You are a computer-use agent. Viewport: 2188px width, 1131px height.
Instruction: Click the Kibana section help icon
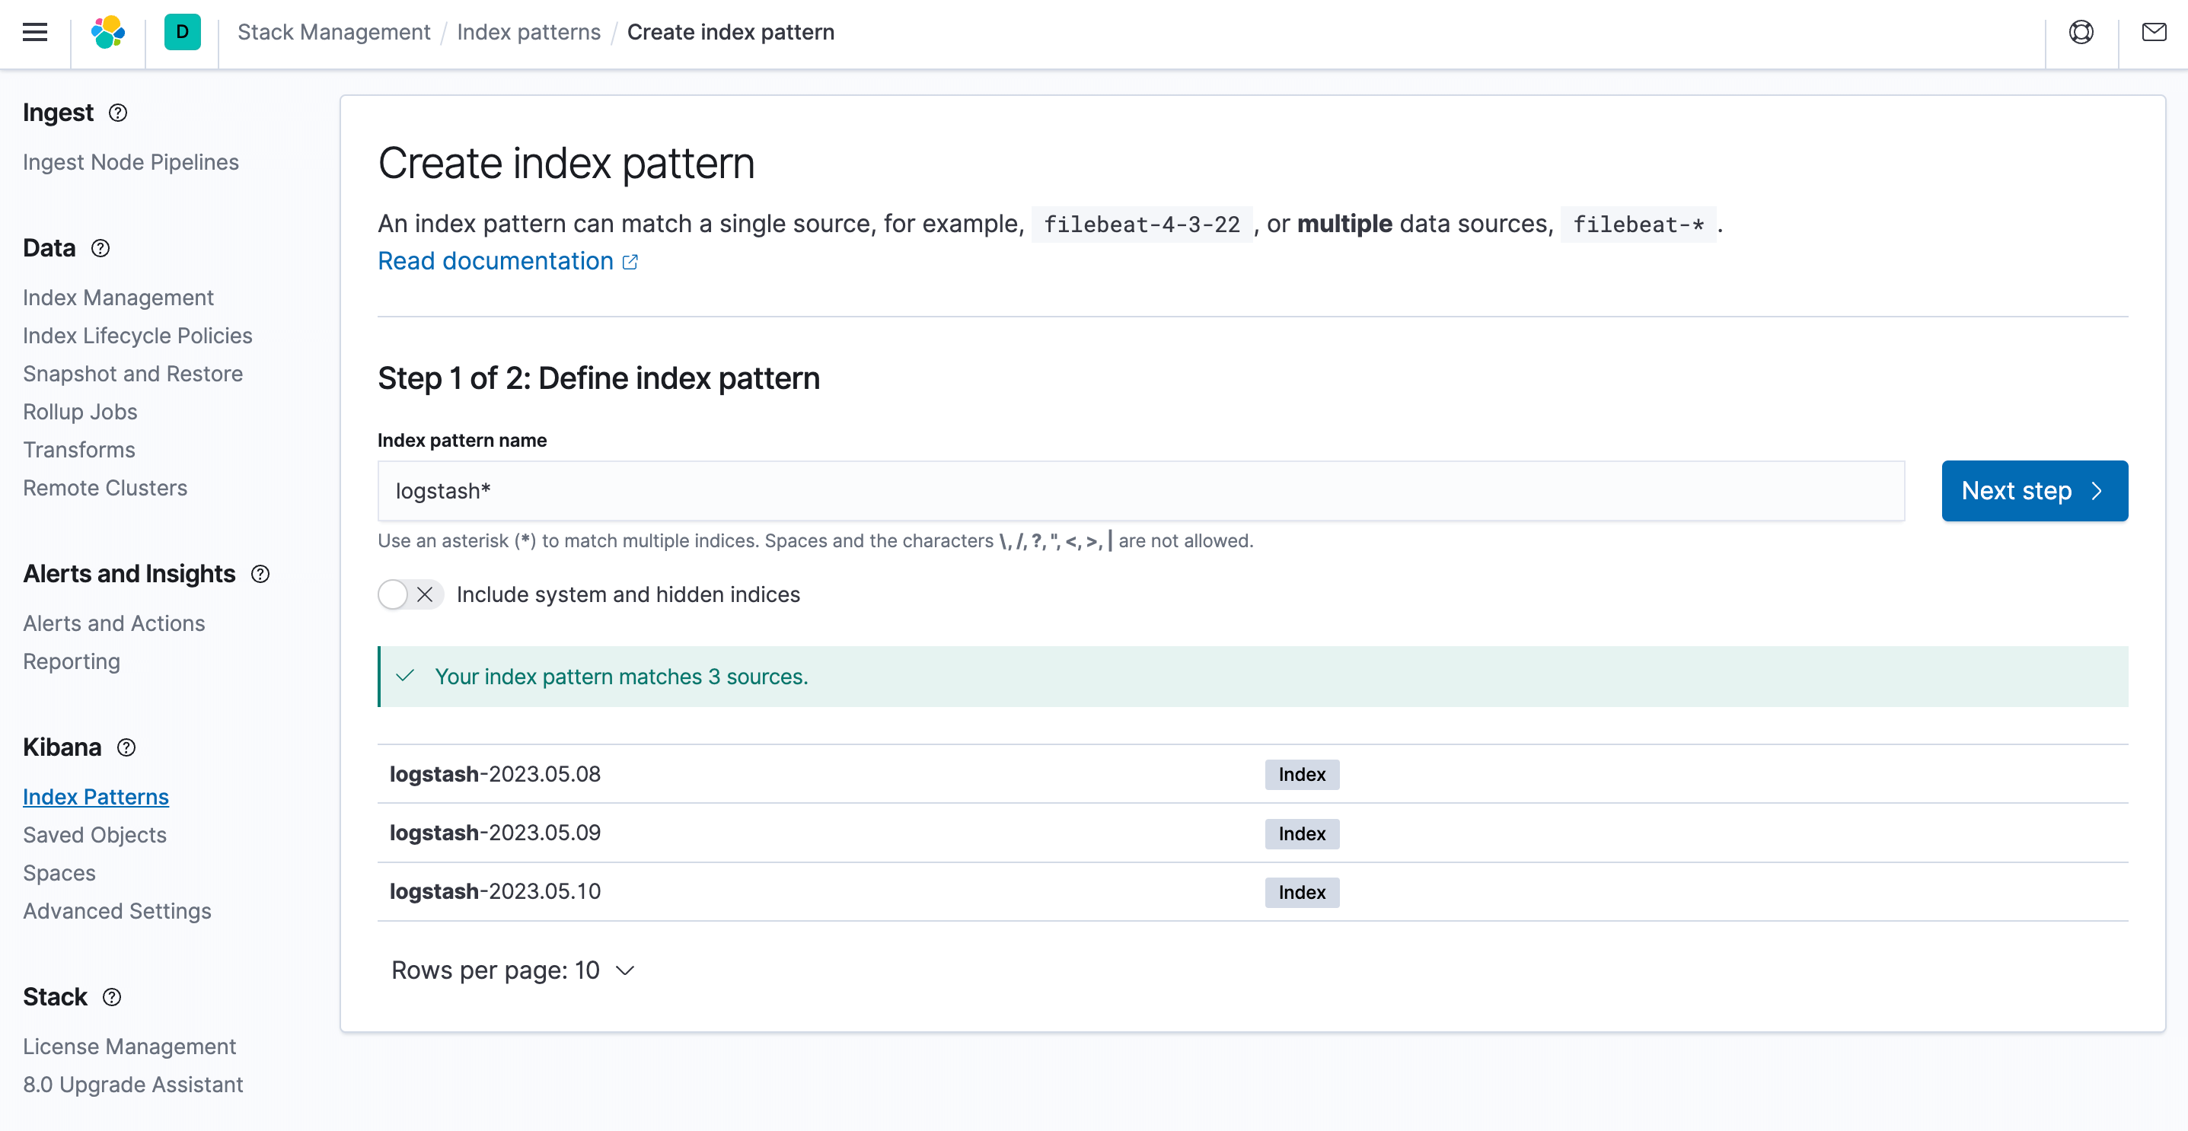126,748
